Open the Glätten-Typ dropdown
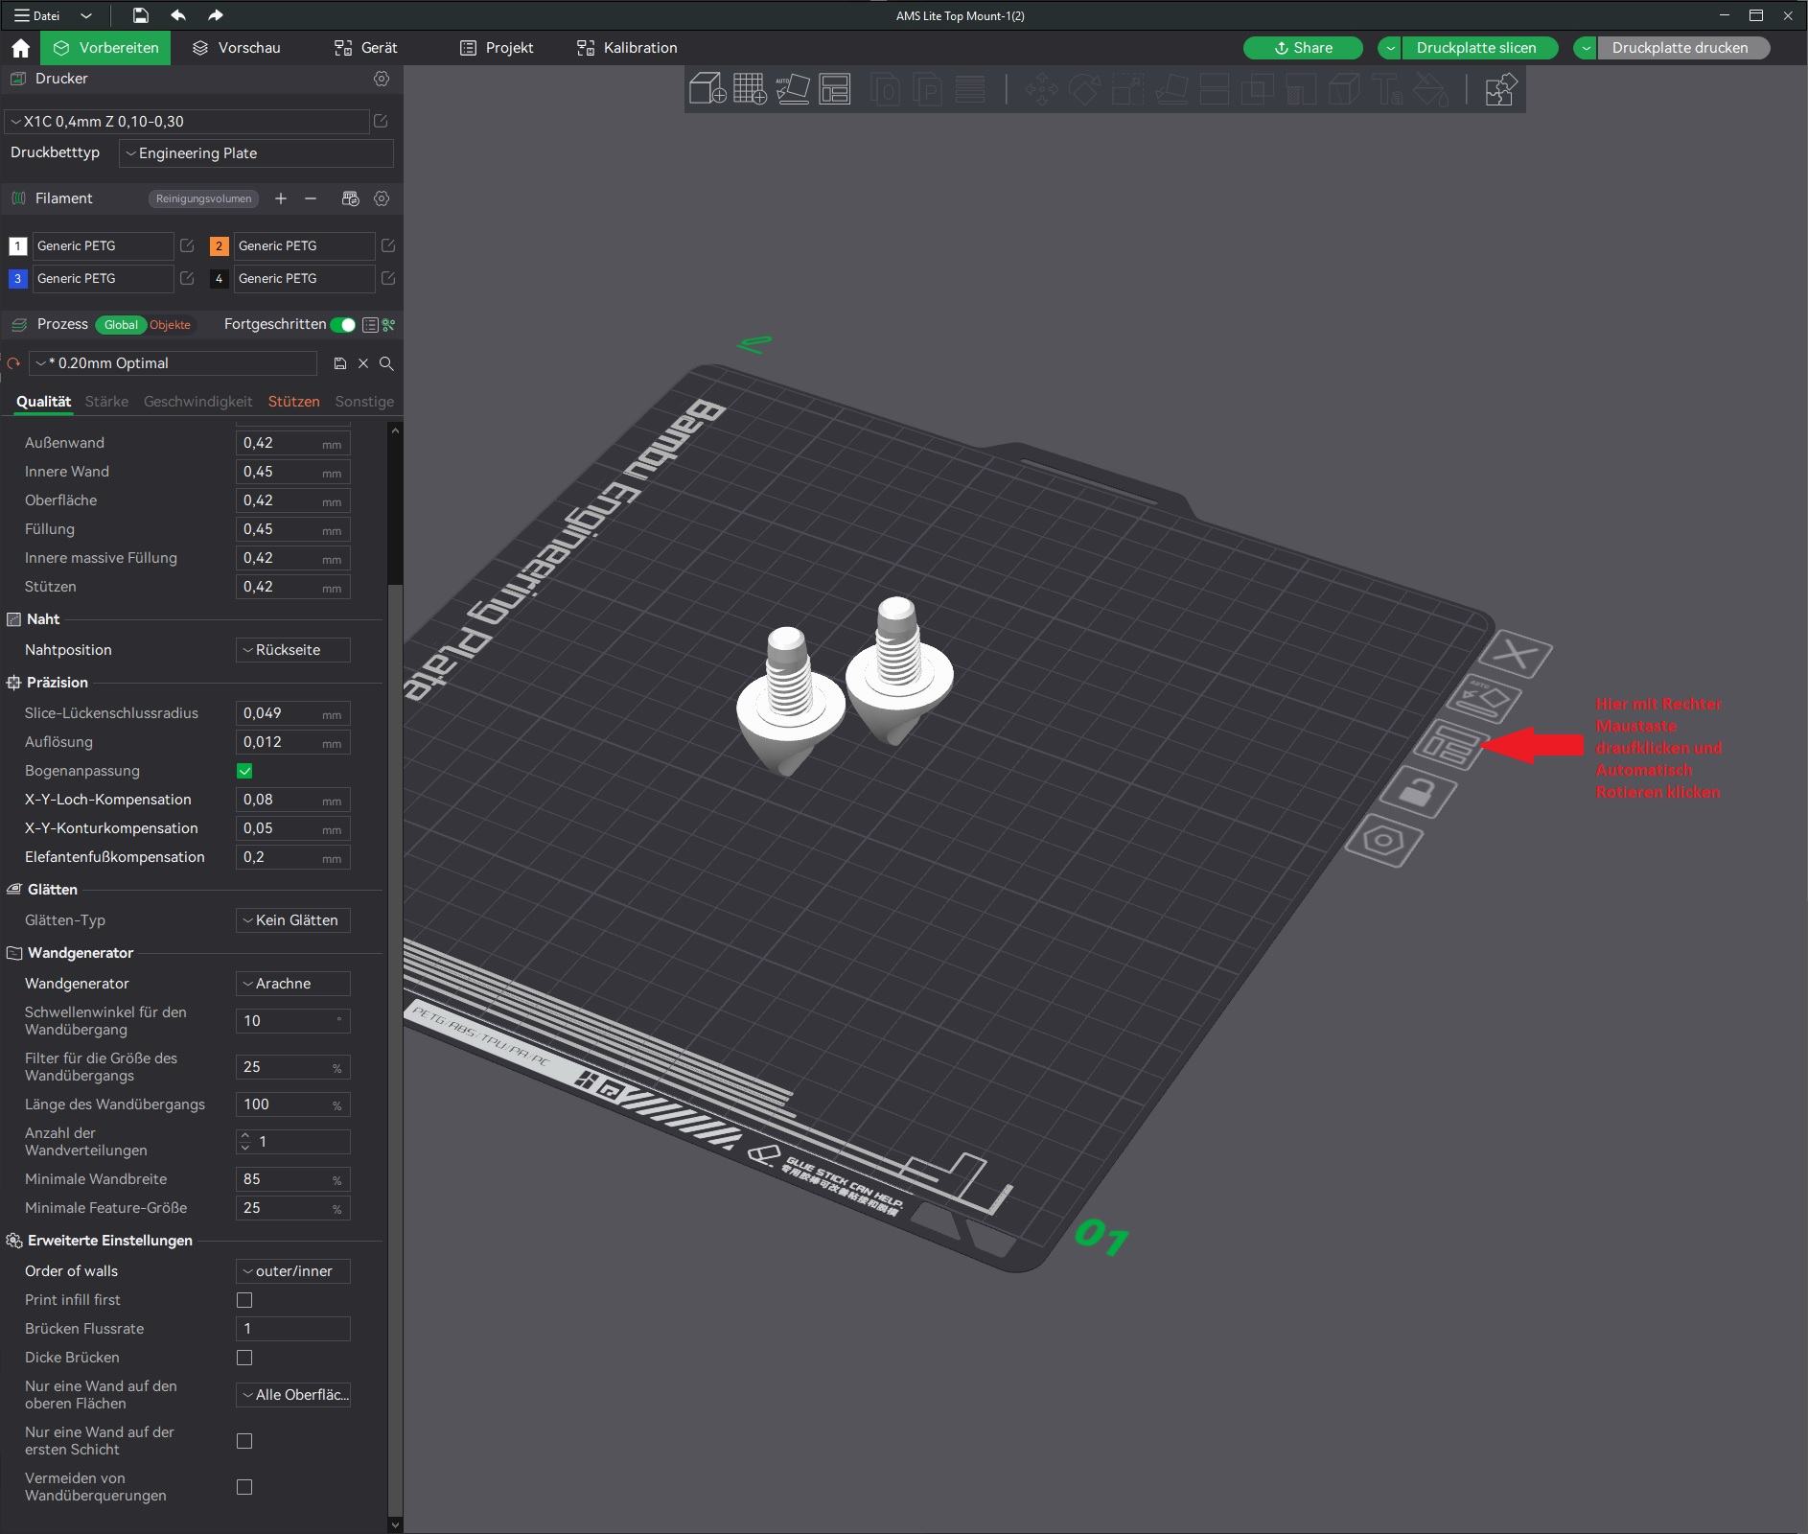 293,920
